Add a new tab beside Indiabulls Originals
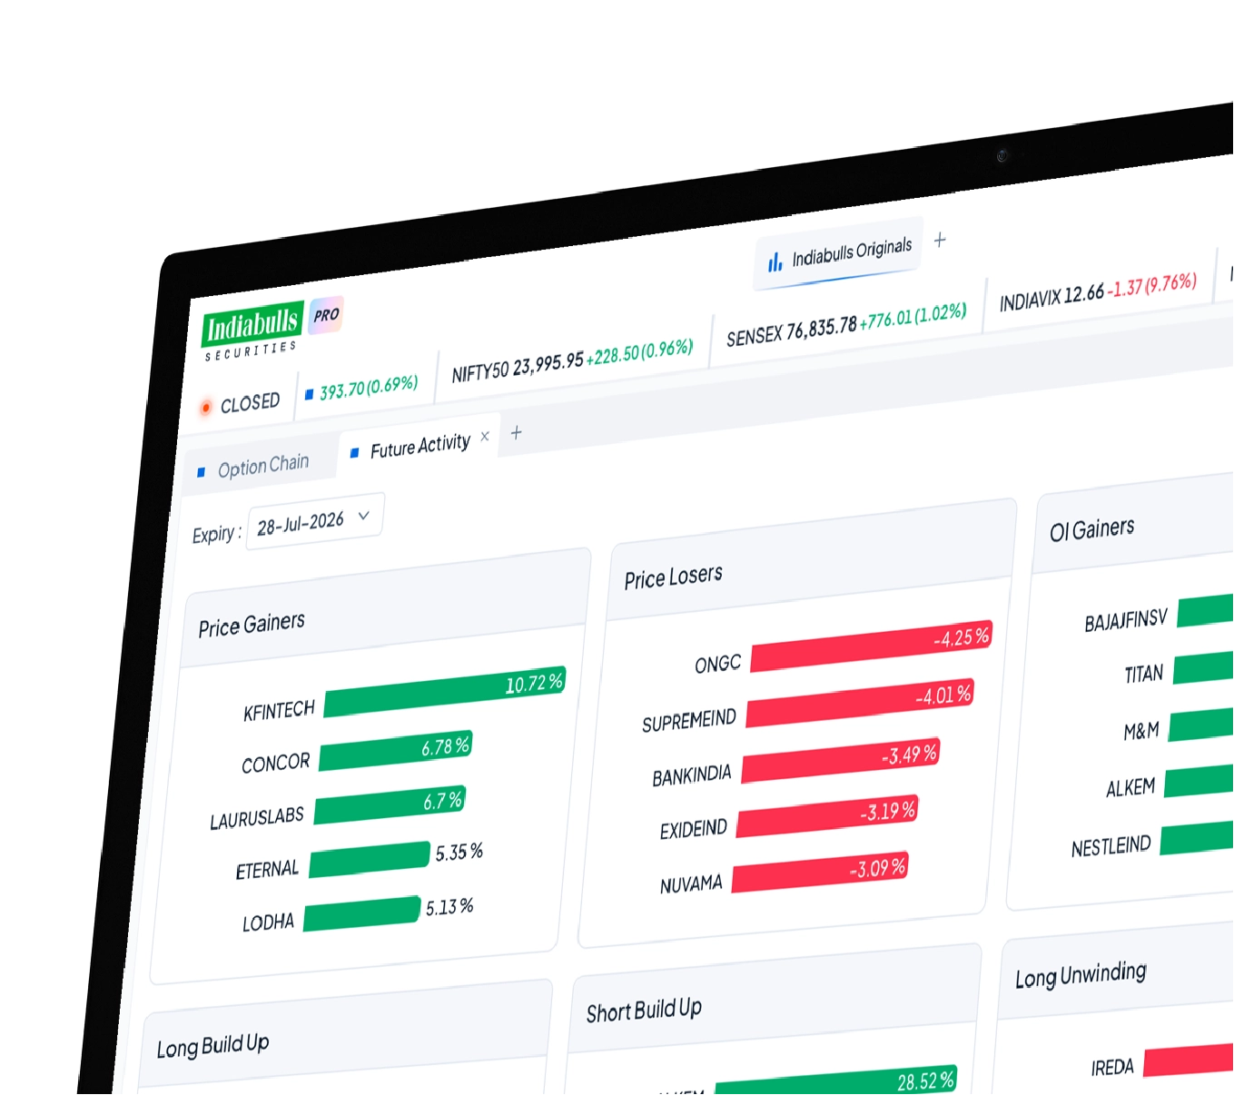Viewport: 1234px width, 1095px height. (940, 240)
